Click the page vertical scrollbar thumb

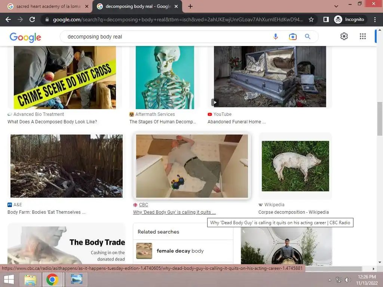tap(380, 119)
